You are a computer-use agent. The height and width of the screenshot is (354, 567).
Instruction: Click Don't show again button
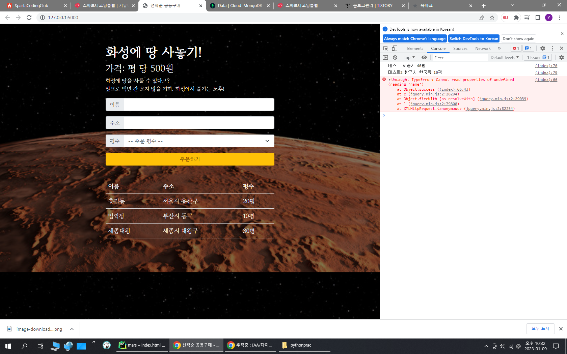tap(518, 39)
